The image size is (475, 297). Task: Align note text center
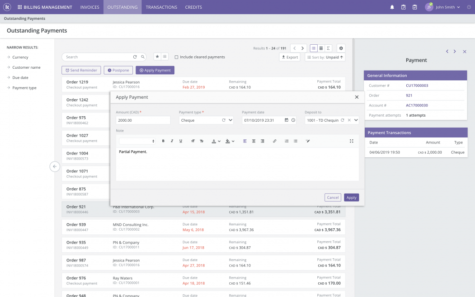(x=254, y=141)
